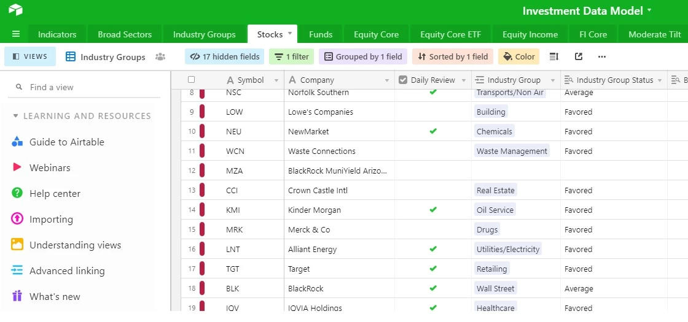This screenshot has height=322, width=688.
Task: Click the Utilities/Electricity industry group tag
Action: point(507,249)
